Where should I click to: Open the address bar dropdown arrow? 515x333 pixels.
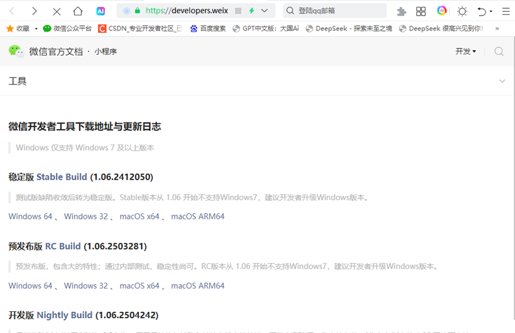(x=264, y=11)
